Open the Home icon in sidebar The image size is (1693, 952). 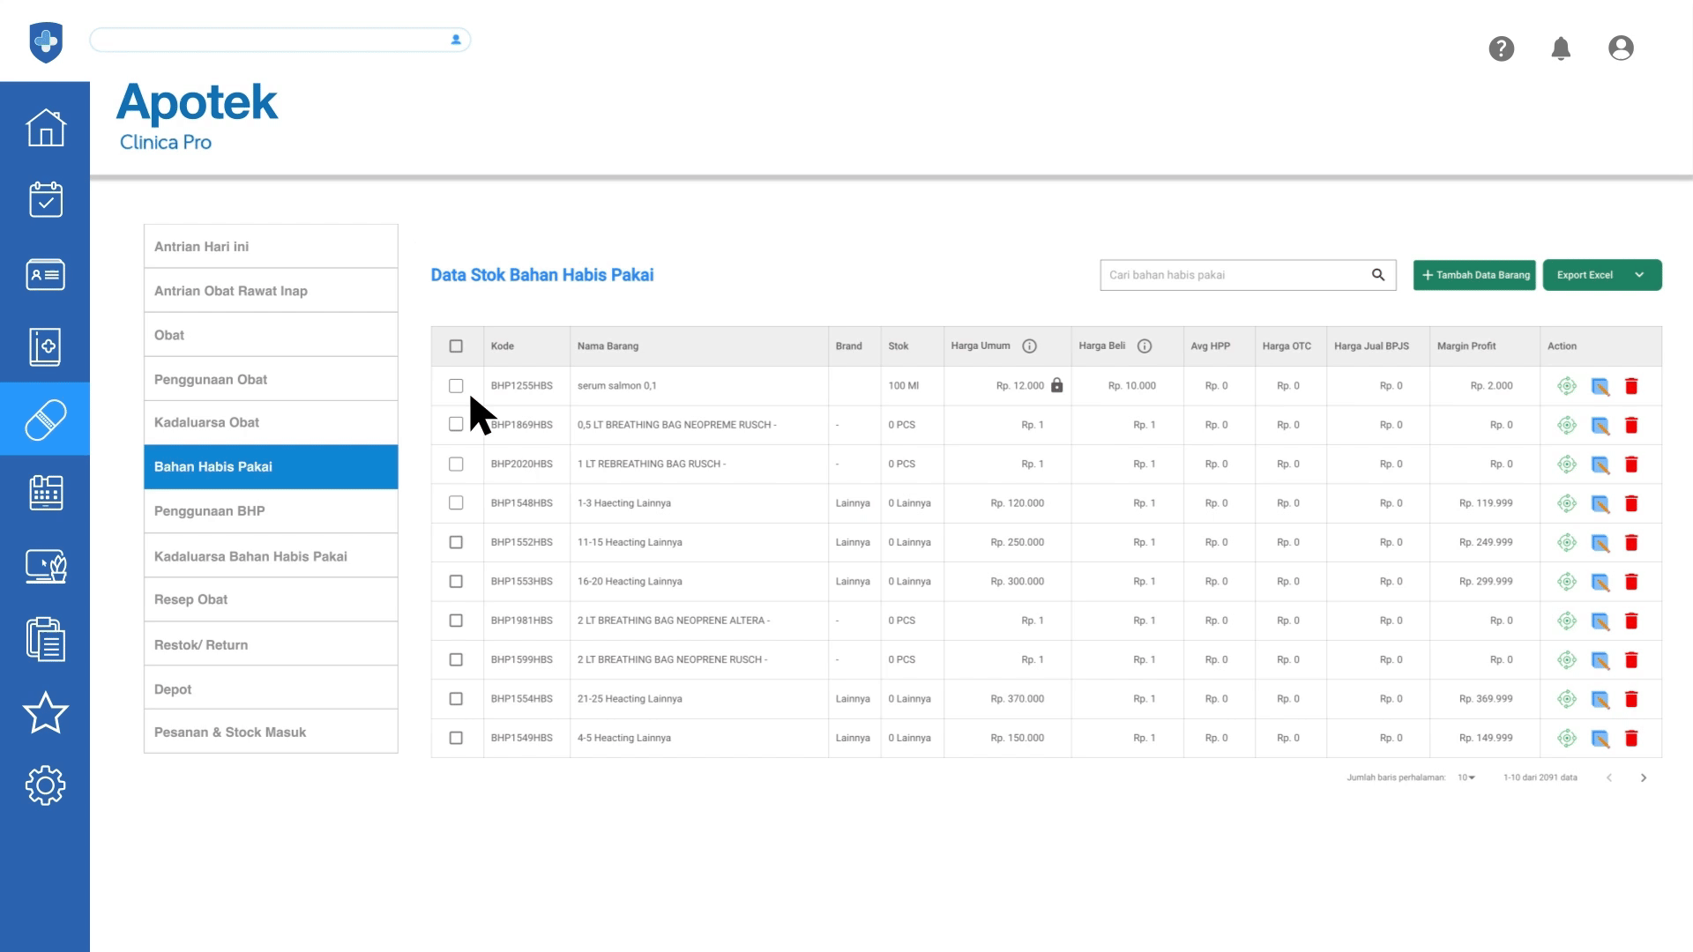click(x=45, y=128)
